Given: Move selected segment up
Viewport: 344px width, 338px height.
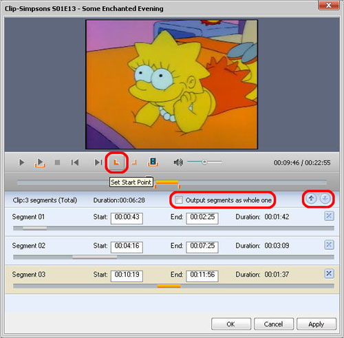Looking at the screenshot, I should 311,198.
